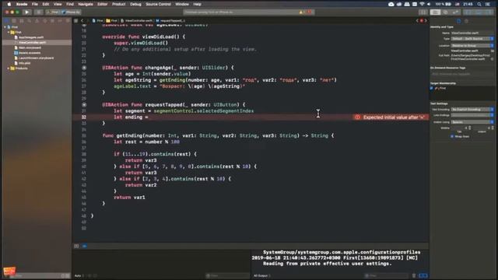The height and width of the screenshot is (280, 498).
Task: Open the Location dropdown in inspector
Action: click(472, 45)
